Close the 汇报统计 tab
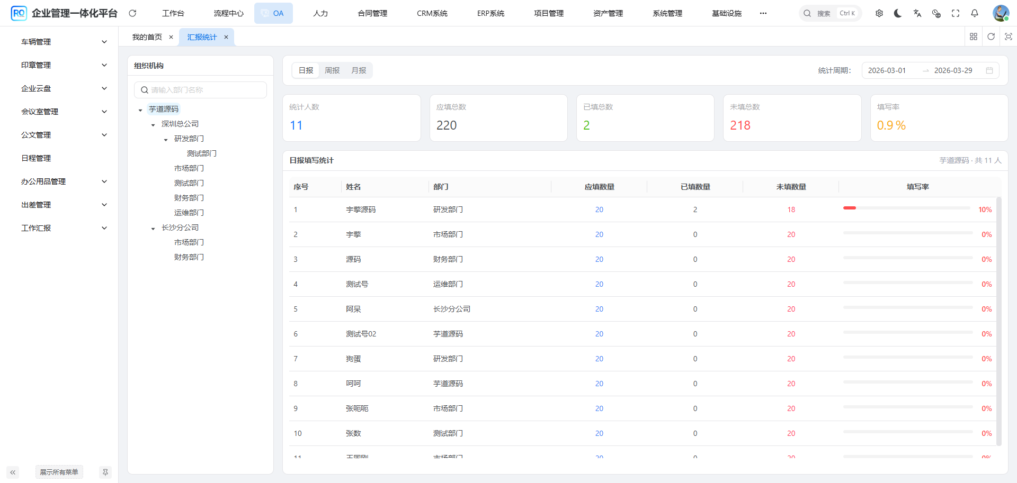 click(x=226, y=37)
